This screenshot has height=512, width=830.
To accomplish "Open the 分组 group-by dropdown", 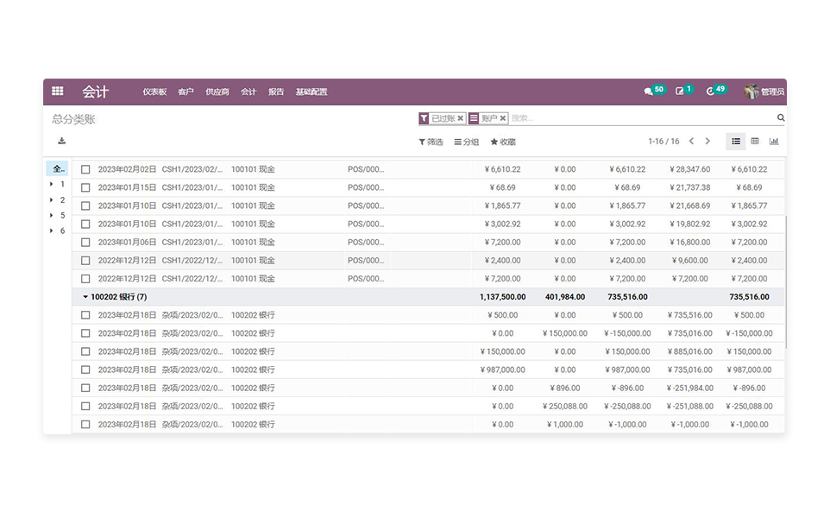I will tap(467, 142).
